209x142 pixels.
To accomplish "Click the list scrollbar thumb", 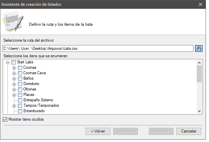I will click(x=199, y=74).
